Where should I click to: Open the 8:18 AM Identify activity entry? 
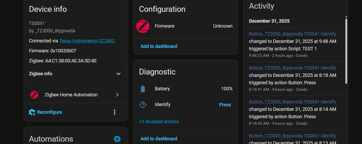pyautogui.click(x=292, y=68)
